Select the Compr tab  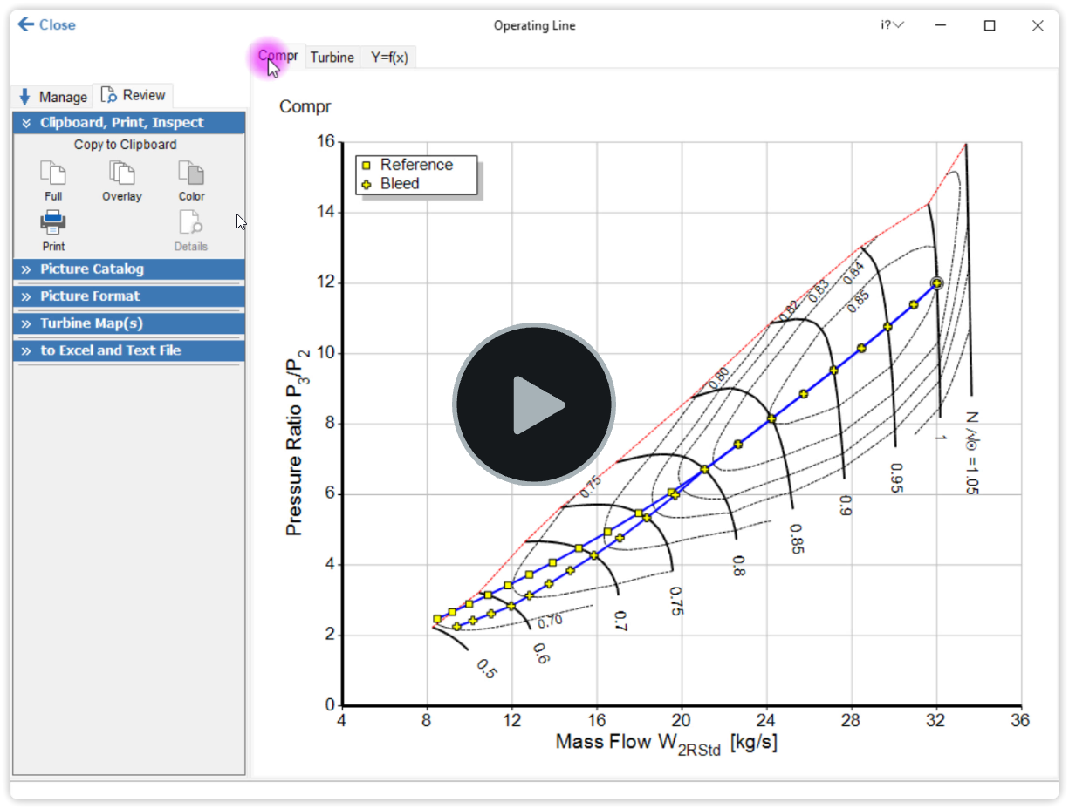pyautogui.click(x=278, y=57)
